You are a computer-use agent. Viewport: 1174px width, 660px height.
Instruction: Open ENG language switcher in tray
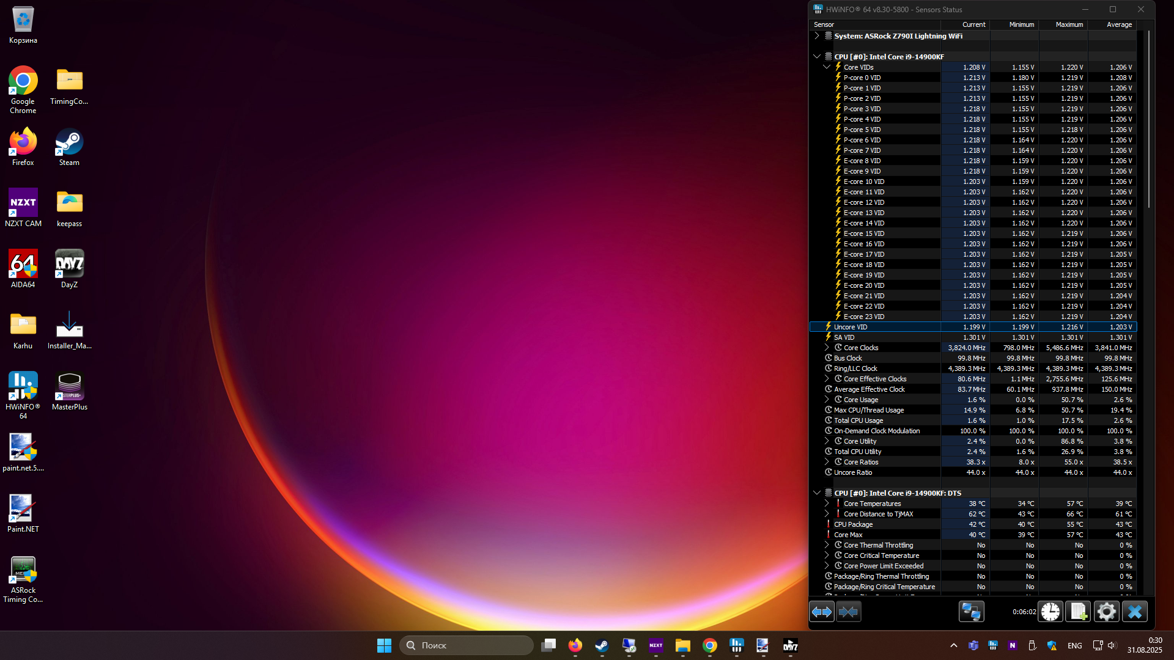pos(1074,645)
